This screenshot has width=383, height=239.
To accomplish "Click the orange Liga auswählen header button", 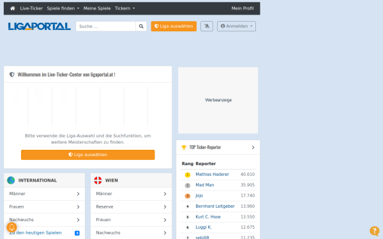I will (174, 26).
